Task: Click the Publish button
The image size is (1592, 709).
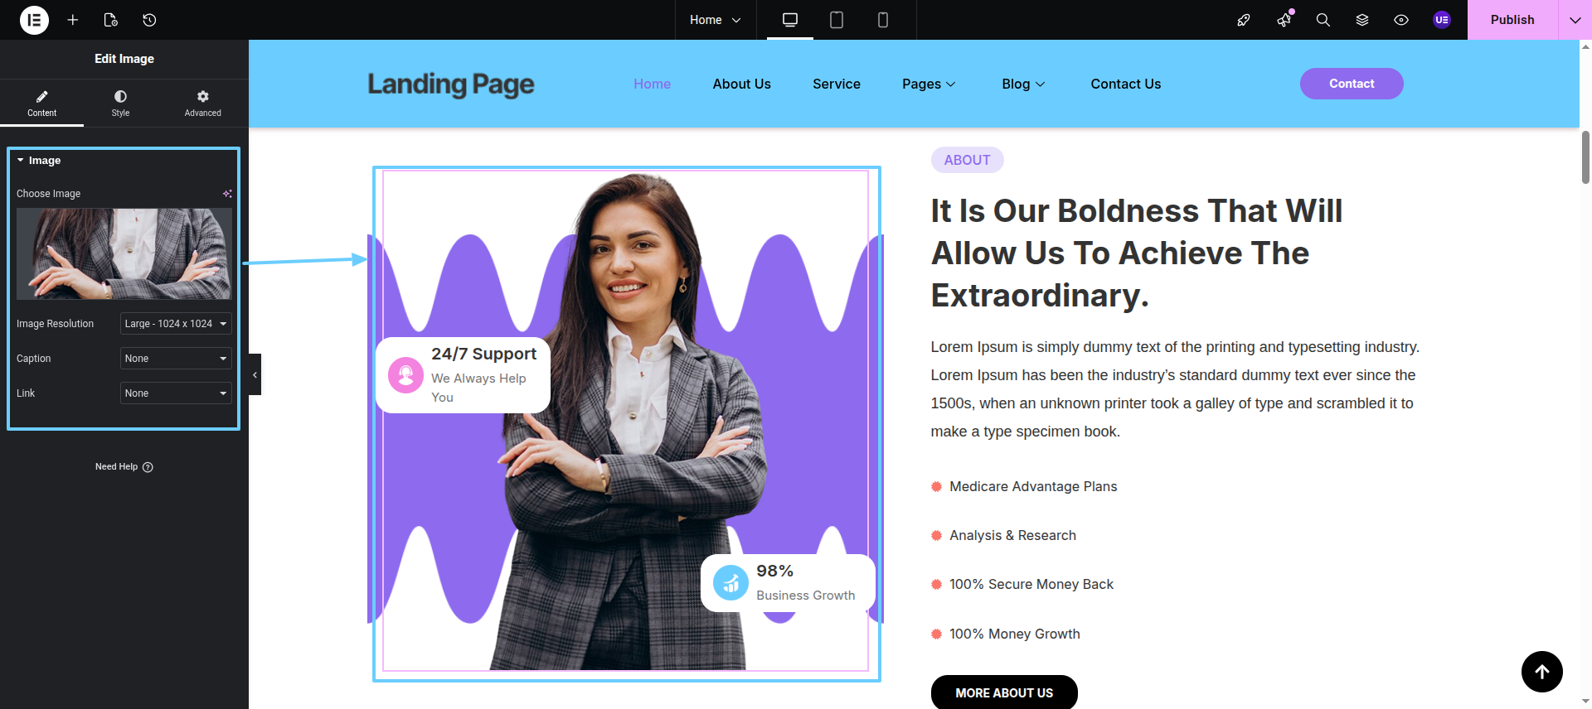Action: (x=1512, y=20)
